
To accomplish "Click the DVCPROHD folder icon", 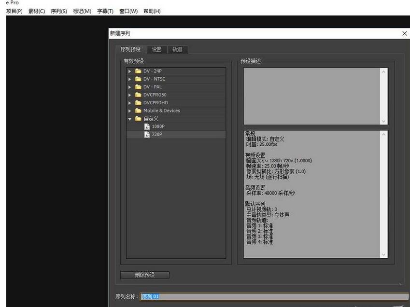I will (138, 102).
